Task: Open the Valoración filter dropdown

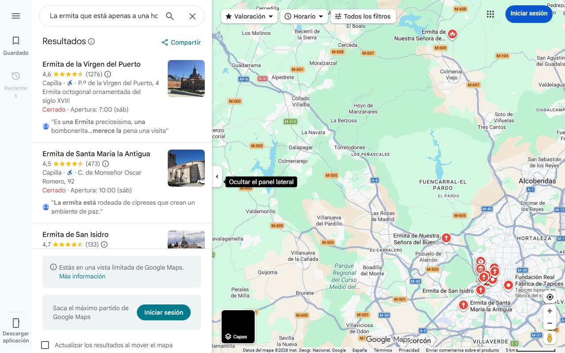Action: [x=249, y=16]
